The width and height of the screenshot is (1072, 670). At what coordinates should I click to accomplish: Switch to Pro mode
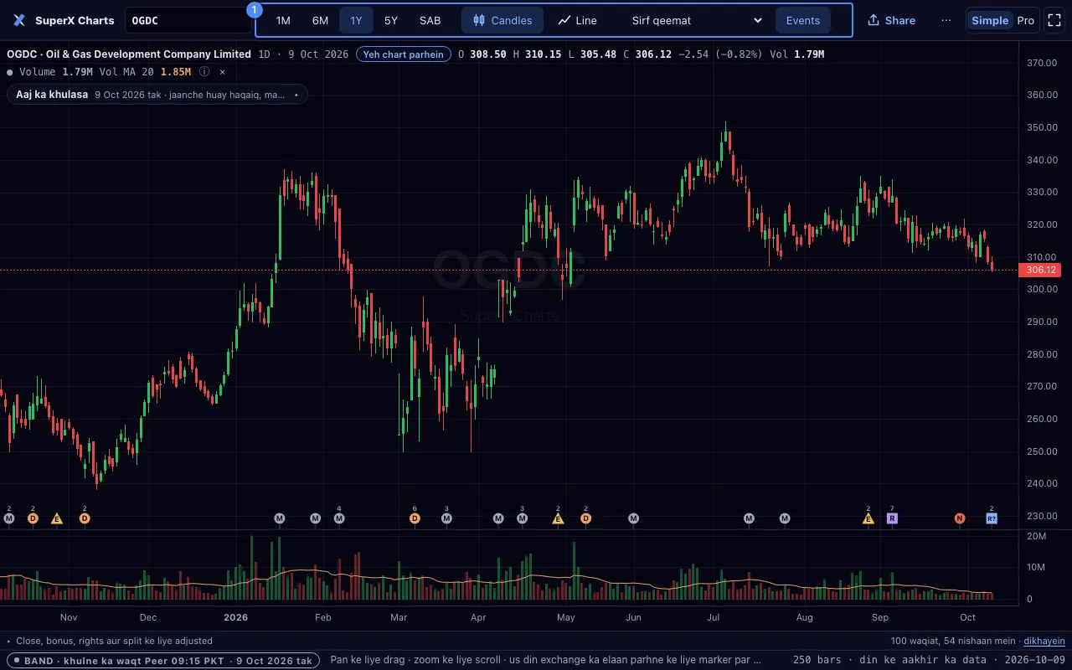tap(1025, 20)
